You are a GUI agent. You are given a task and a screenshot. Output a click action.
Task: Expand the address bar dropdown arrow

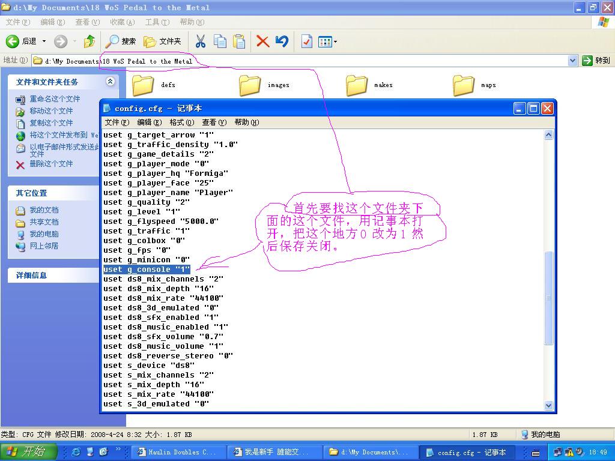click(572, 61)
